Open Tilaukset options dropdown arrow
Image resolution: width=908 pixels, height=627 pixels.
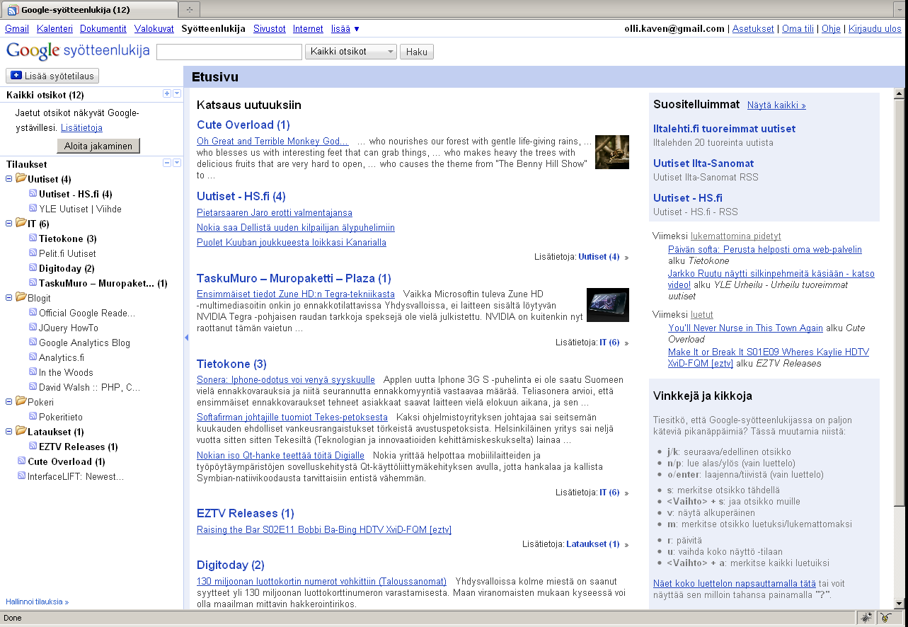pos(177,163)
